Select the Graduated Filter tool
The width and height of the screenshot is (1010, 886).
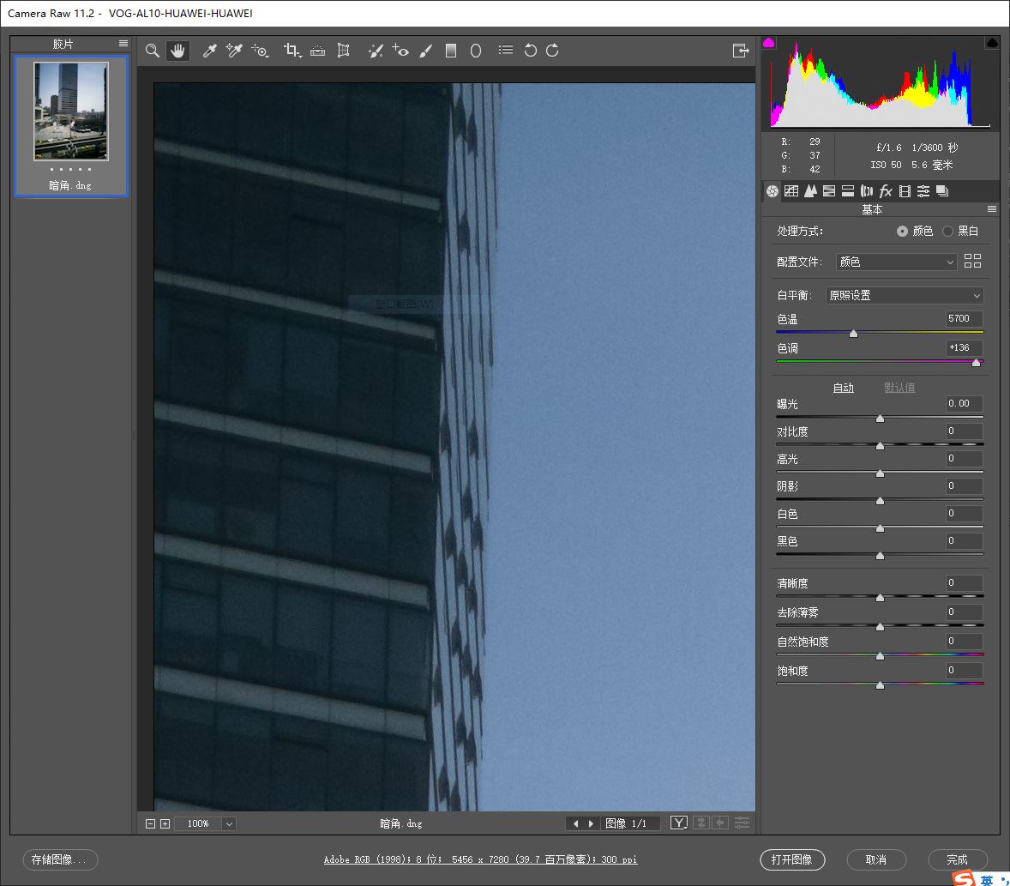point(451,51)
